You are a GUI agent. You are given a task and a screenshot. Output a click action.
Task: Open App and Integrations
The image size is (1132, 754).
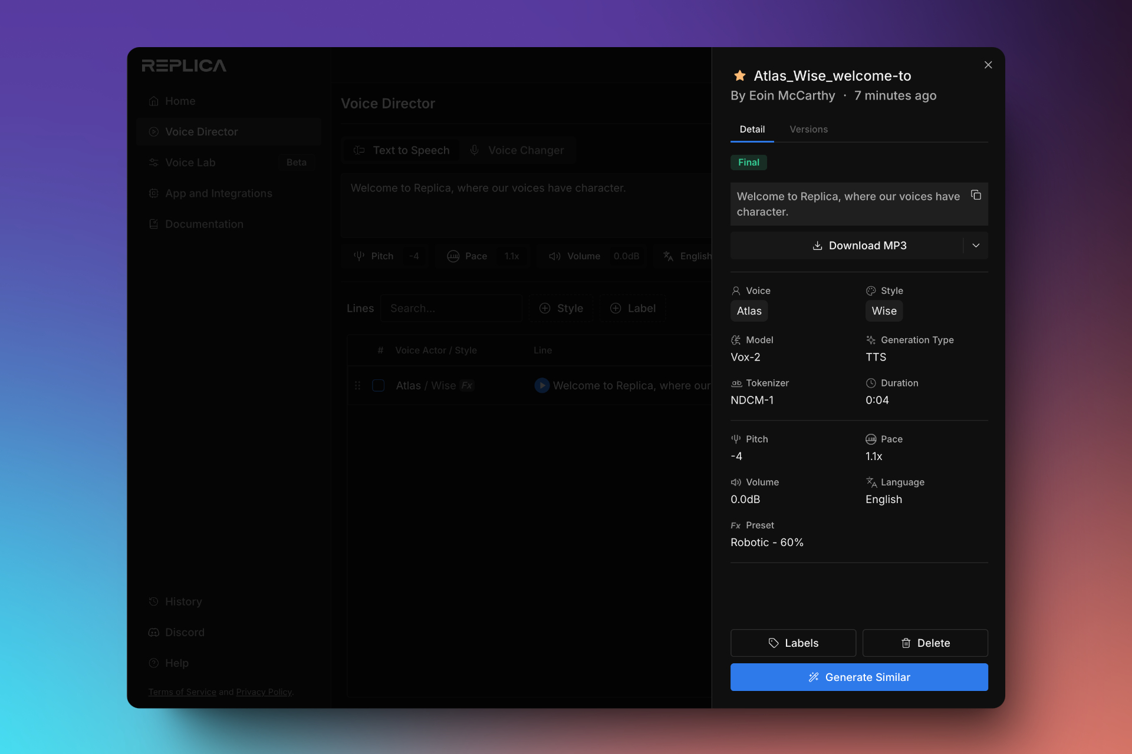229,193
